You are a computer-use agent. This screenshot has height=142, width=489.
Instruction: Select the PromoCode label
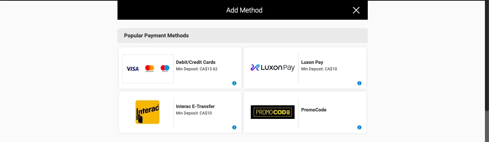314,110
